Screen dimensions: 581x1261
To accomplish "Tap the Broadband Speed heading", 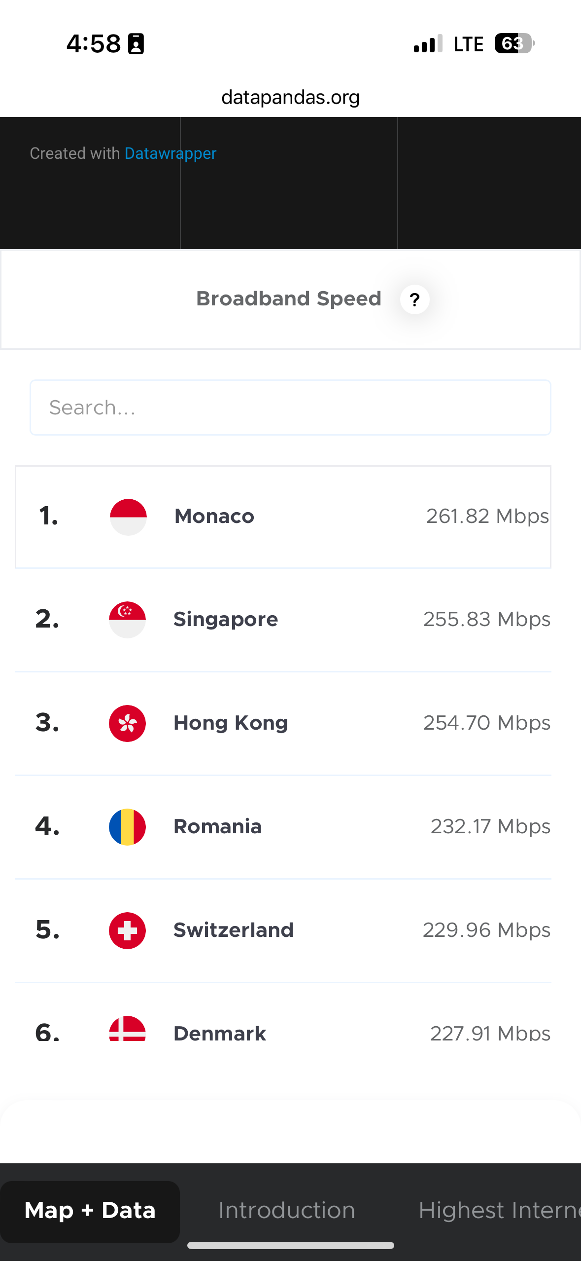I will pos(289,298).
